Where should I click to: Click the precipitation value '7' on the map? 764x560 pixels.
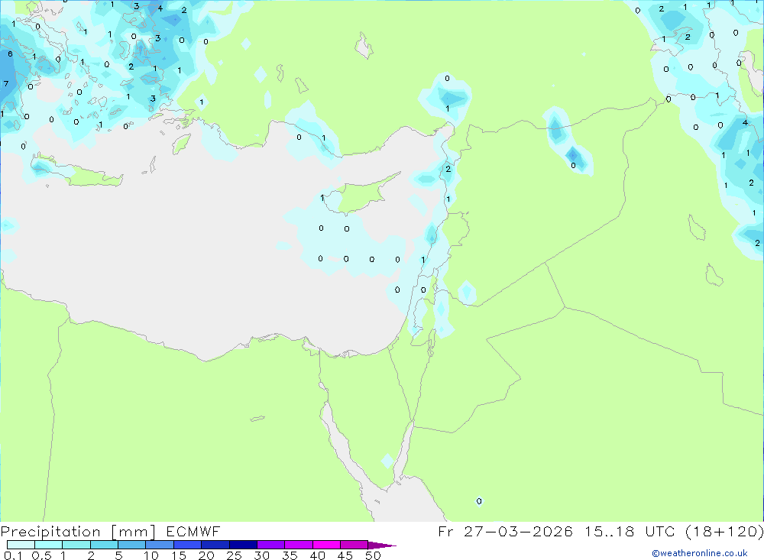6,84
